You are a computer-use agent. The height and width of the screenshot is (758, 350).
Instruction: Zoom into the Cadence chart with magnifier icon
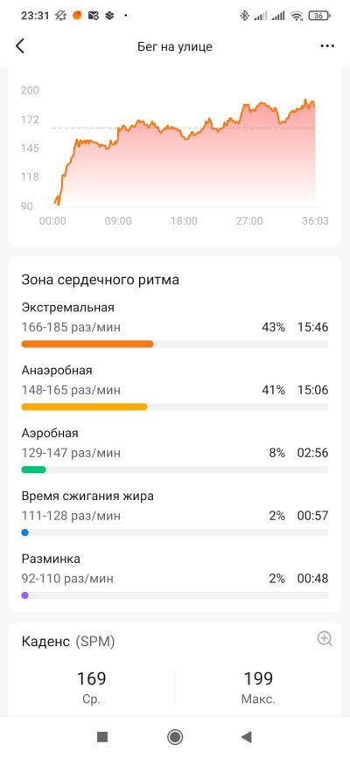point(325,638)
